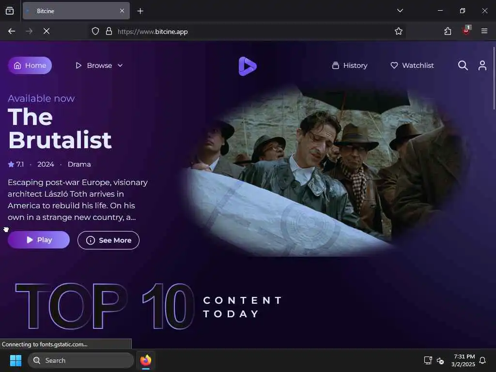
Task: Expand the Browse dropdown chevron
Action: point(120,65)
